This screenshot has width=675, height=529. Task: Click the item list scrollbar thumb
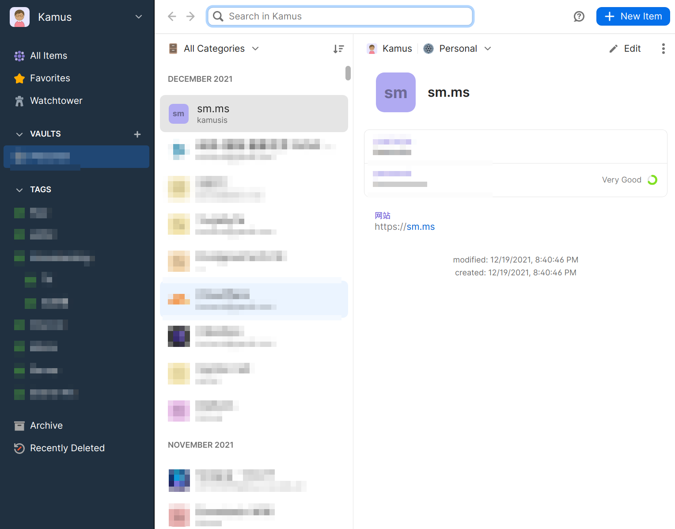pos(348,73)
